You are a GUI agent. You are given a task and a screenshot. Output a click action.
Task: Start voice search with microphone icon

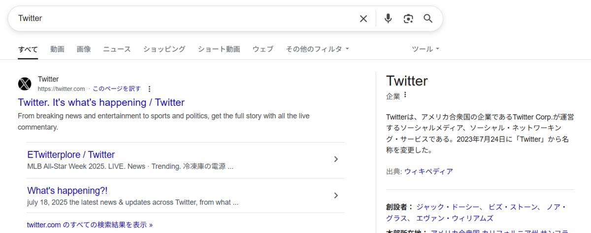click(x=388, y=19)
